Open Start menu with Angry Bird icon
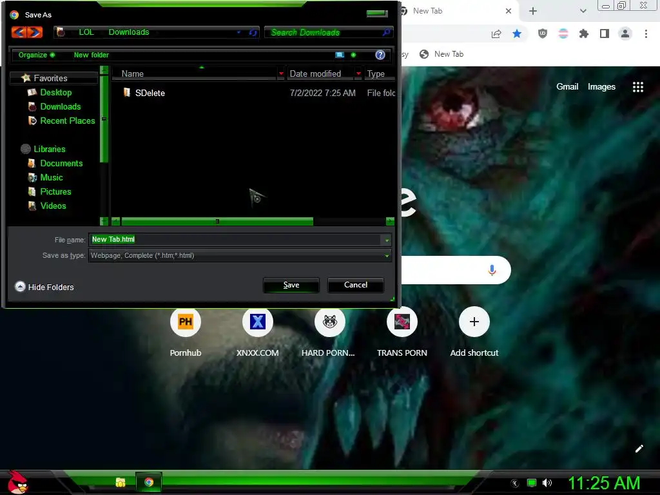This screenshot has width=660, height=495. [x=17, y=482]
